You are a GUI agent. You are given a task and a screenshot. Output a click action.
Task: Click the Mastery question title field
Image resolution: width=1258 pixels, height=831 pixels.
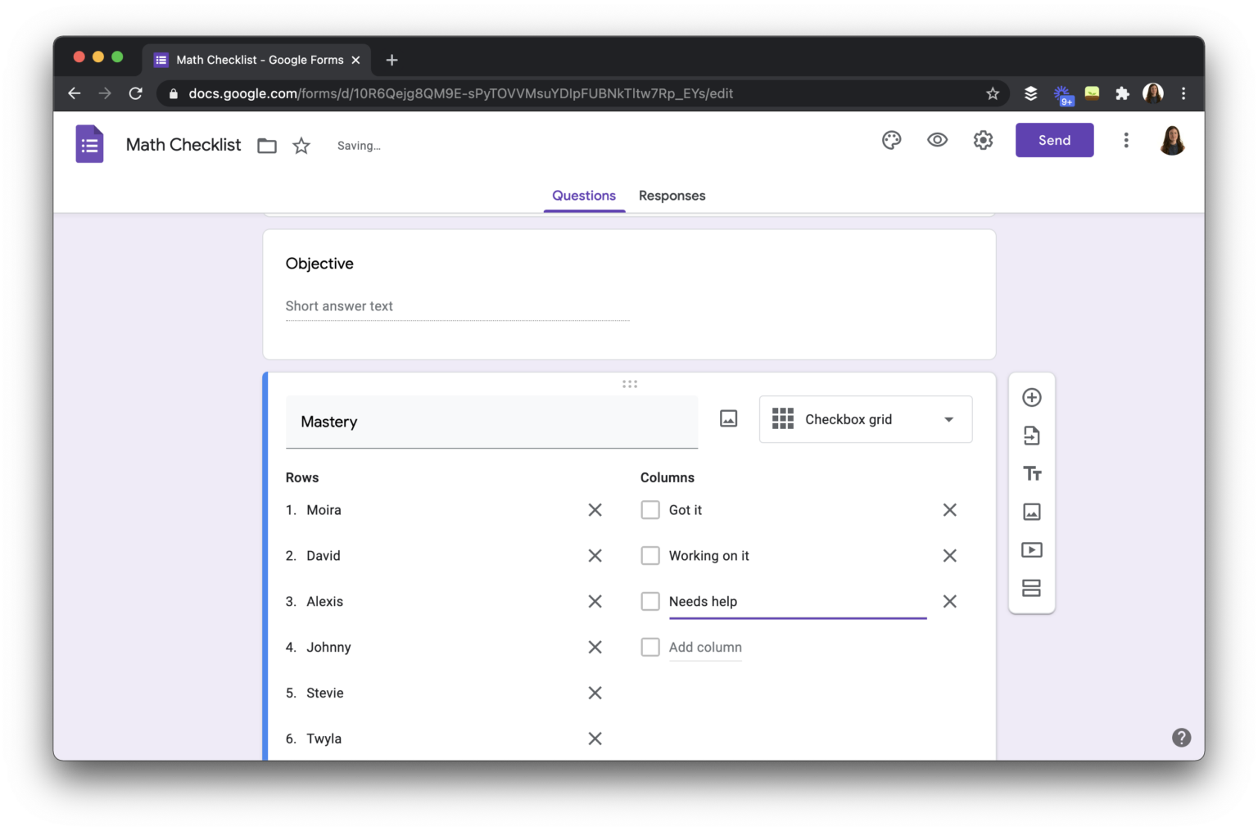(491, 422)
